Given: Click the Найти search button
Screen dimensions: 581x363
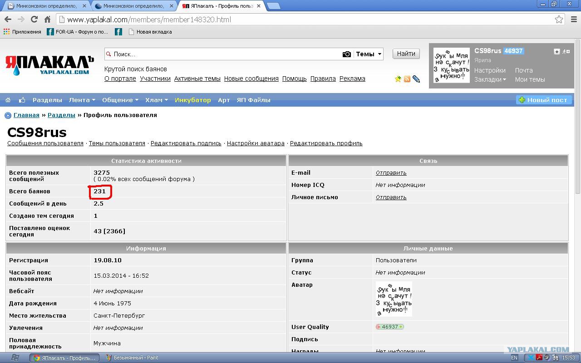Looking at the screenshot, I should [406, 54].
